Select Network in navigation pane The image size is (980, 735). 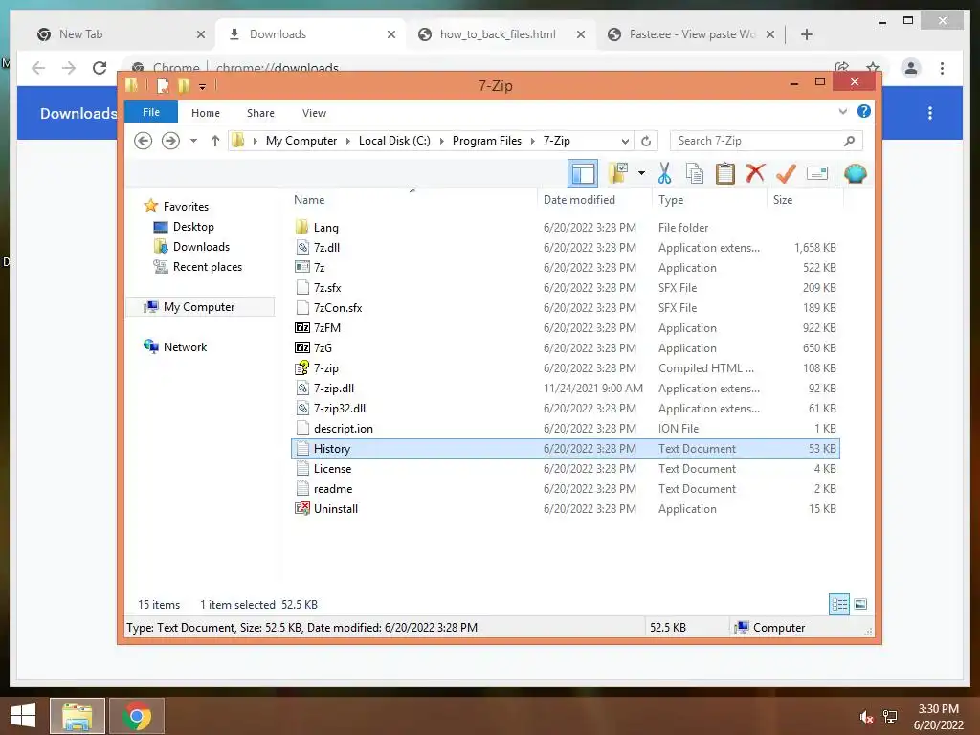coord(185,346)
